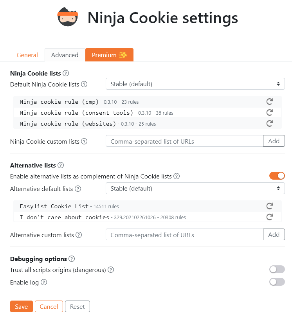Open help icon beside Debugging options

coord(72,259)
